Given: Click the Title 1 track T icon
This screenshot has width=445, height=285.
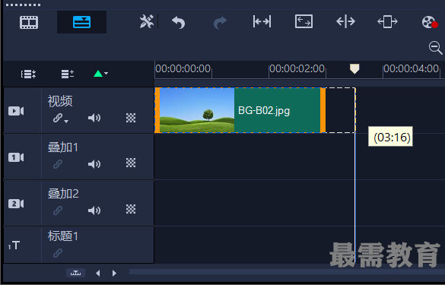Looking at the screenshot, I should click(14, 245).
